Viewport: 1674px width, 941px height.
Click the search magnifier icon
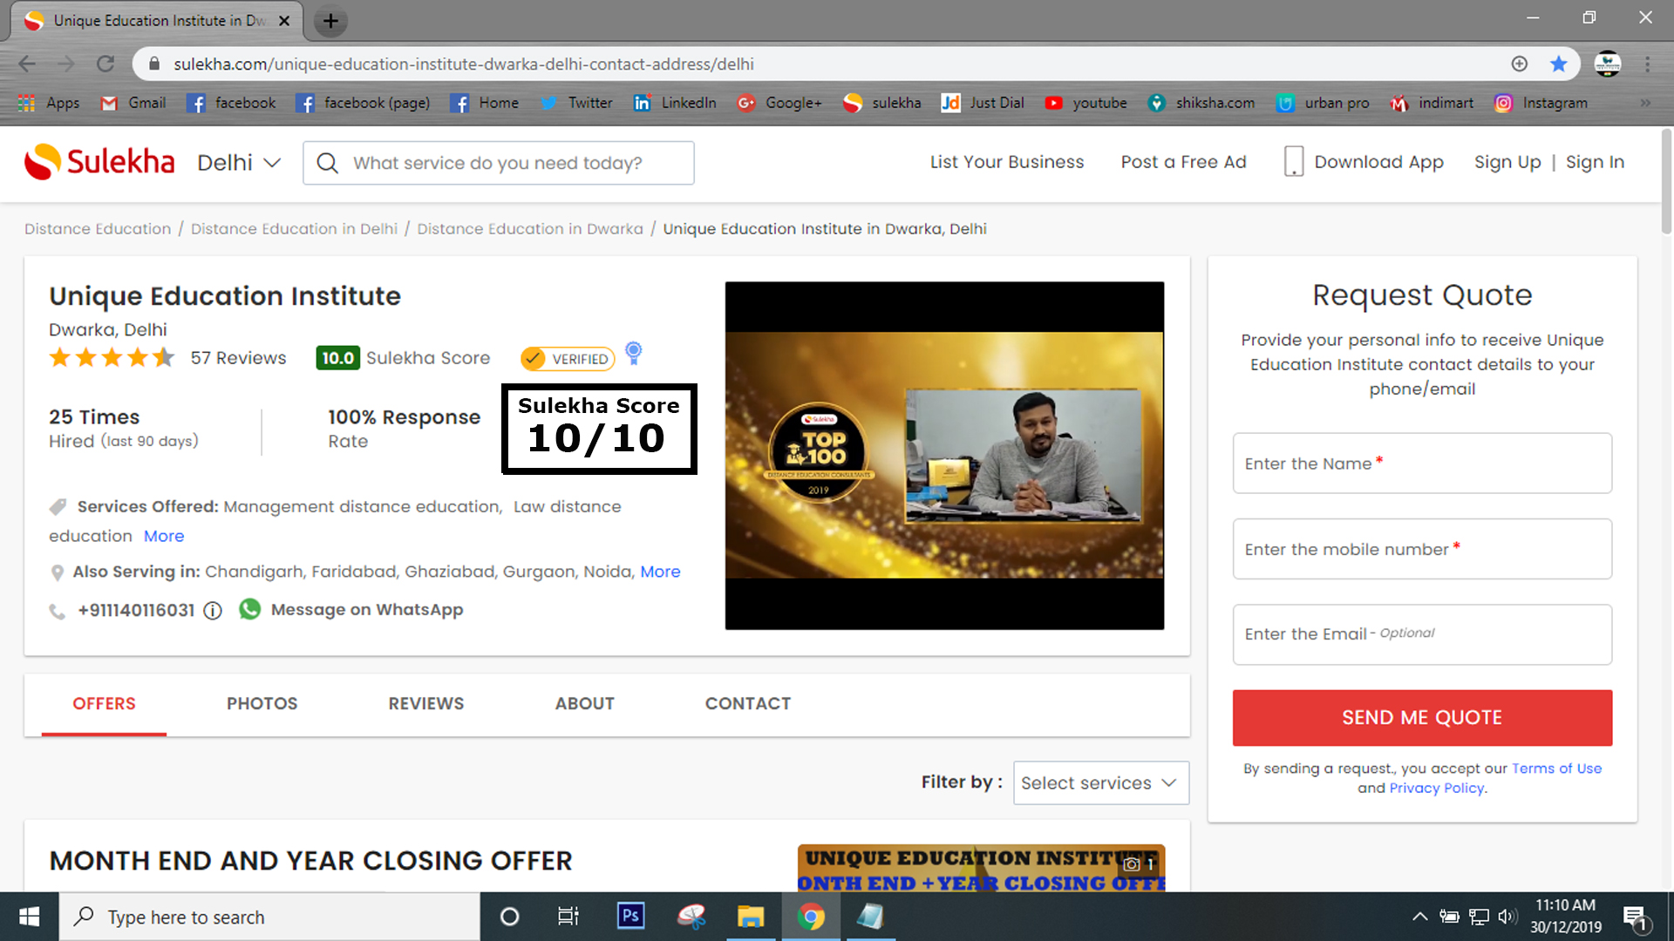click(328, 163)
